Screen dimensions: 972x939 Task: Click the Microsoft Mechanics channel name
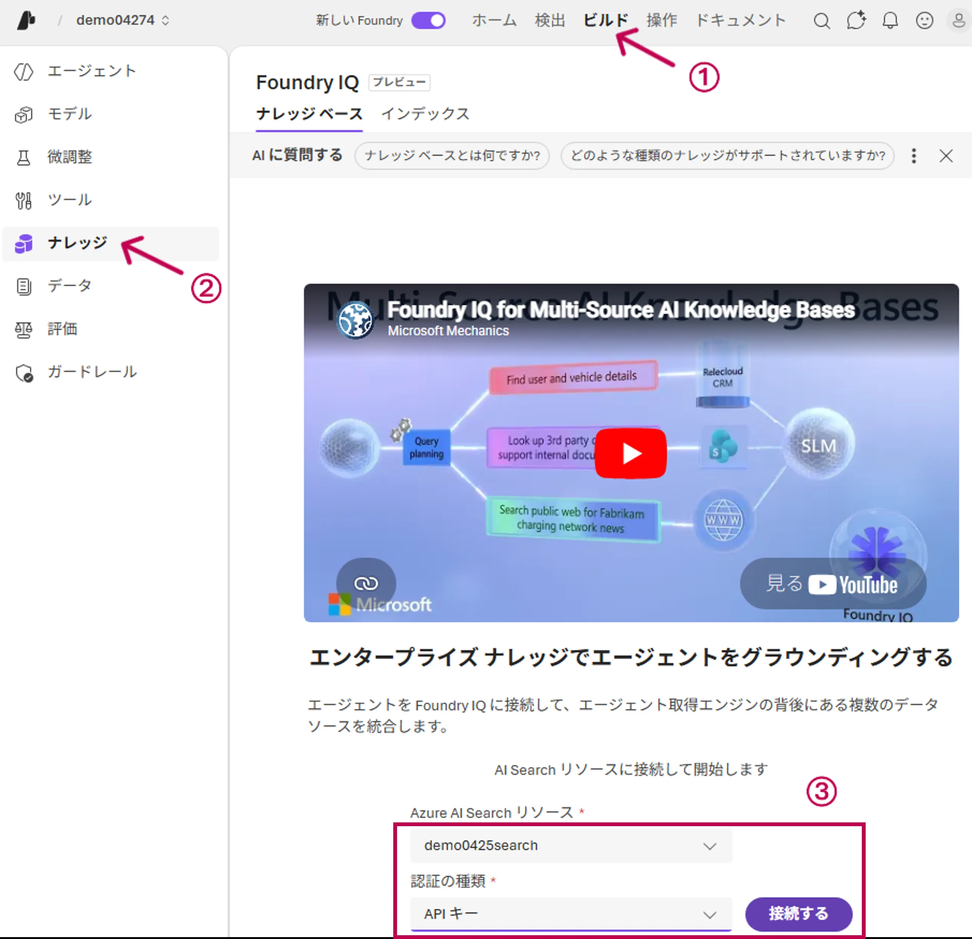point(448,331)
